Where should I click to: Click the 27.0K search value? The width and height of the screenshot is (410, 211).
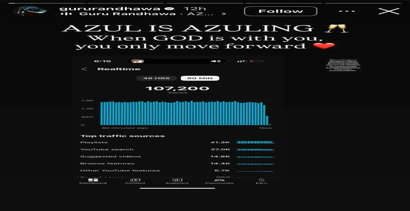click(x=220, y=149)
